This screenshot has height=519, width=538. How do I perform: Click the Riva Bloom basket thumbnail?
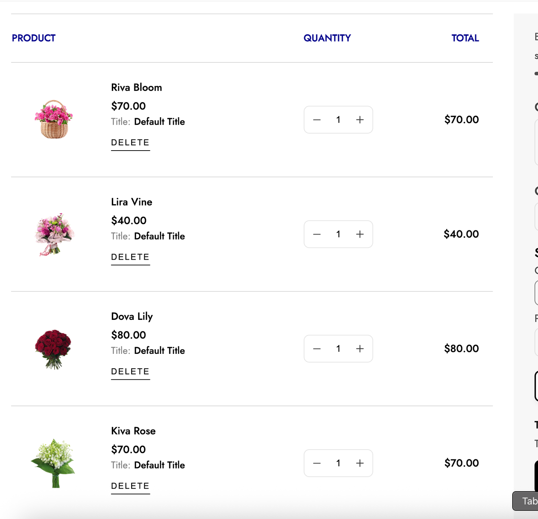[54, 119]
